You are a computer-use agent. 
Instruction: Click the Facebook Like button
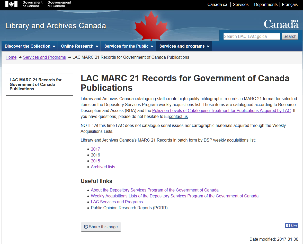291,225
